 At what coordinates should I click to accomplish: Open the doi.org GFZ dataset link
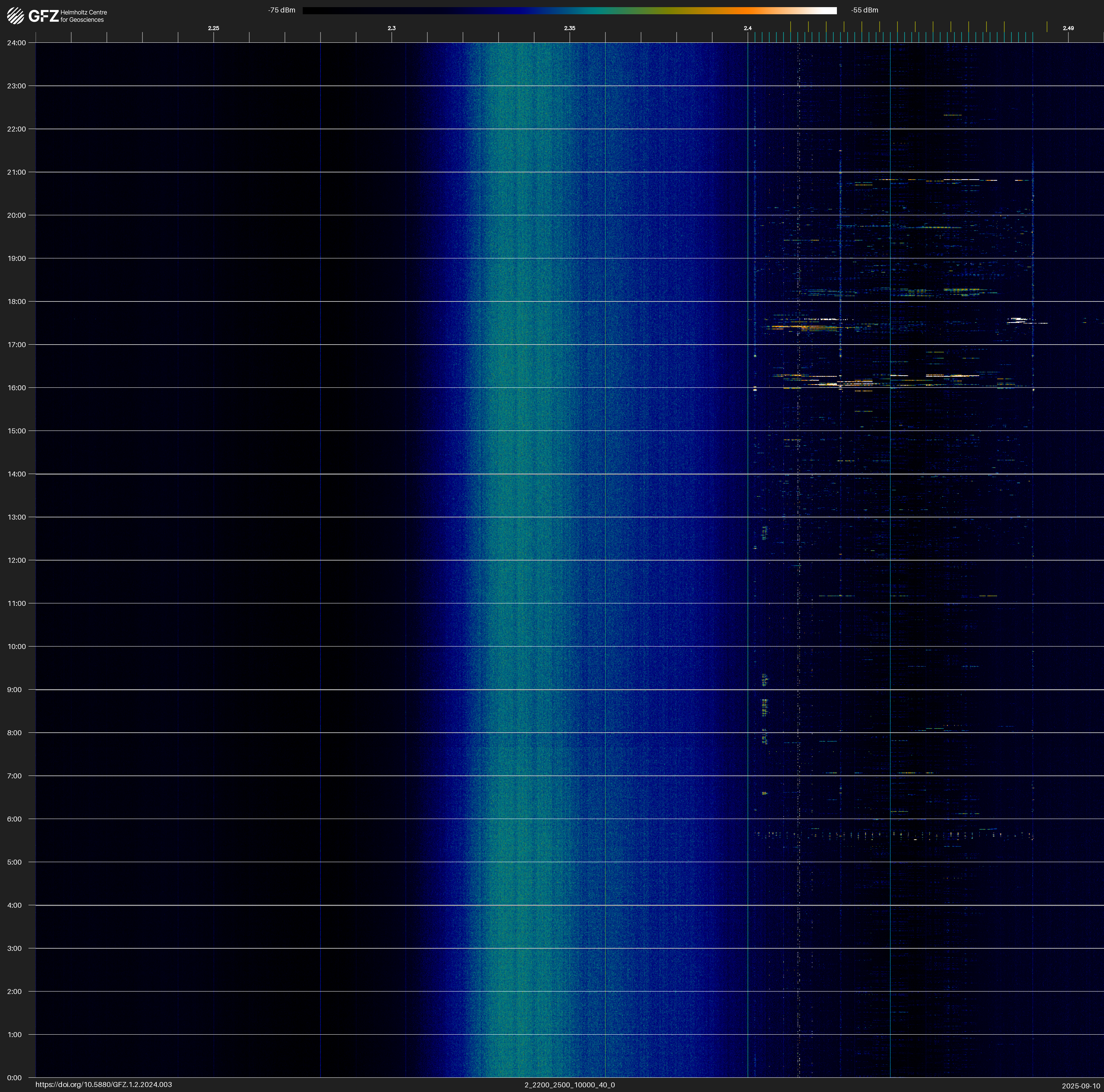103,1085
